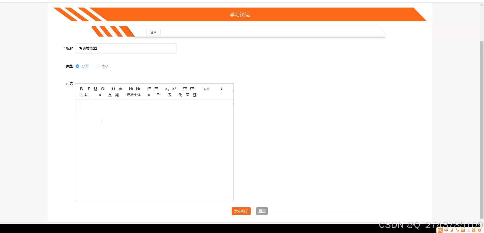Image resolution: width=484 pixels, height=233 pixels.
Task: Click the 学习论坛 header title
Action: (240, 15)
